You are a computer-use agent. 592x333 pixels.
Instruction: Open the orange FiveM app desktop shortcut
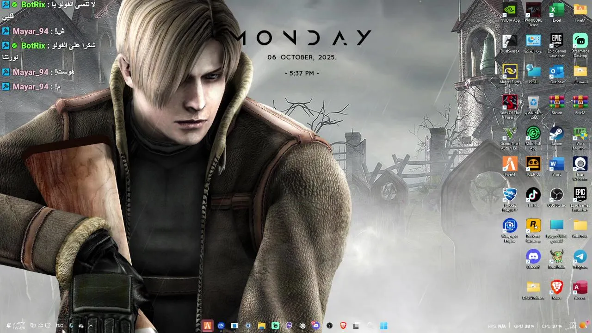(x=510, y=166)
